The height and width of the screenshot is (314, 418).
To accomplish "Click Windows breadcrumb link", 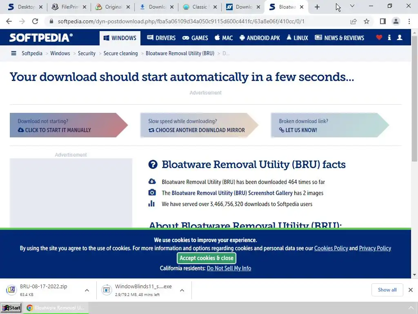I will point(60,54).
